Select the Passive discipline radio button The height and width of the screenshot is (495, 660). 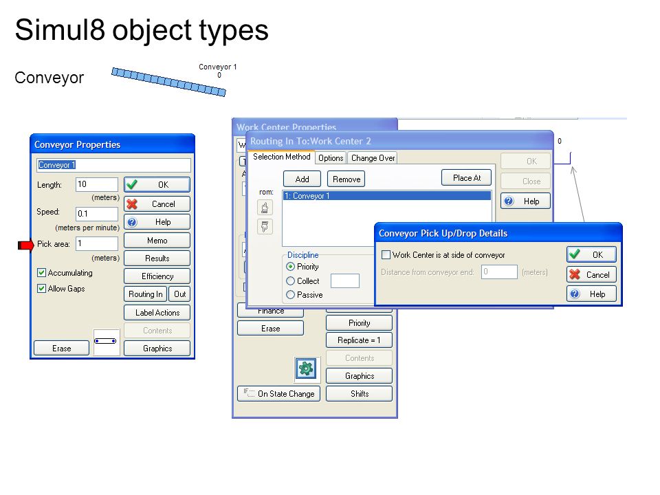click(x=290, y=295)
